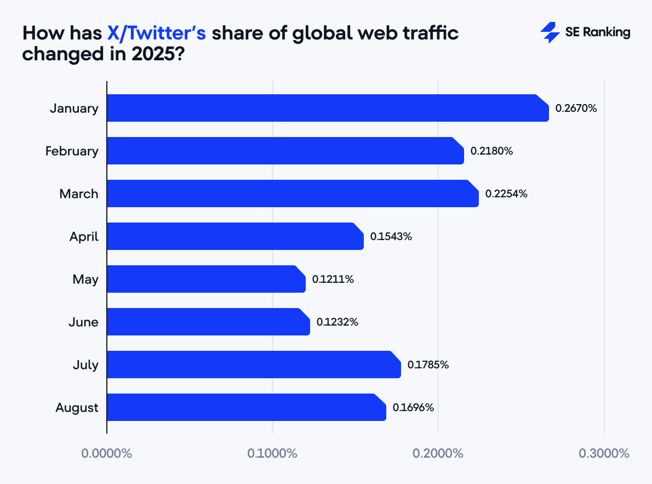Select the June bar
This screenshot has height=484, width=652.
point(208,322)
